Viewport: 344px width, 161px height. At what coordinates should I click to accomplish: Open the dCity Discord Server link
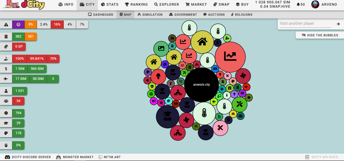click(x=28, y=157)
